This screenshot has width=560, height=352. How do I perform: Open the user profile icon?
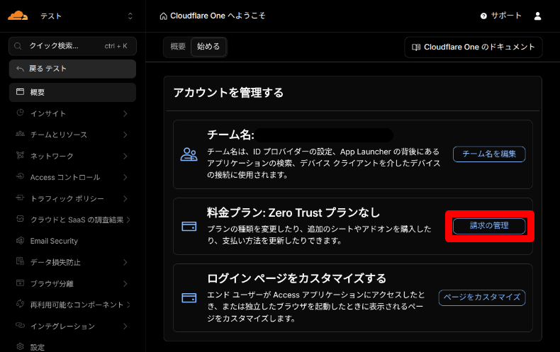click(537, 16)
